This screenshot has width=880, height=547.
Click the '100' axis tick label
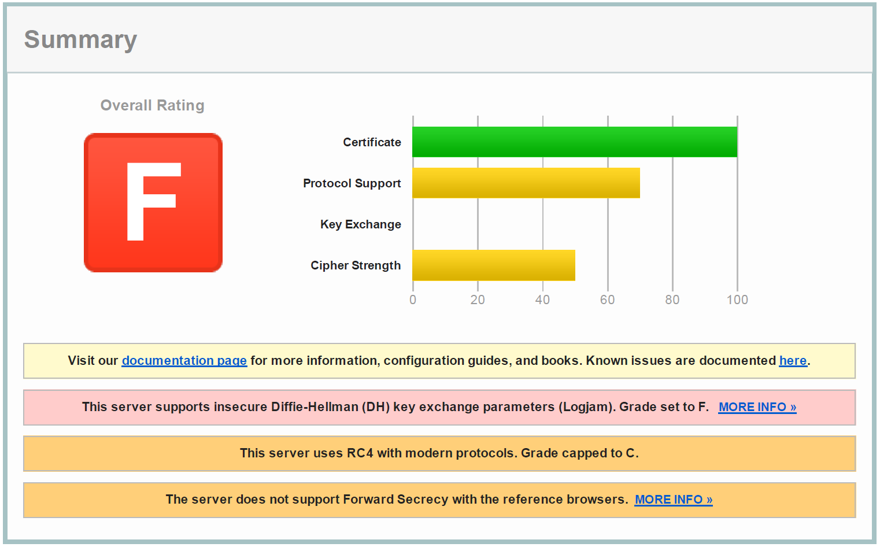[737, 300]
